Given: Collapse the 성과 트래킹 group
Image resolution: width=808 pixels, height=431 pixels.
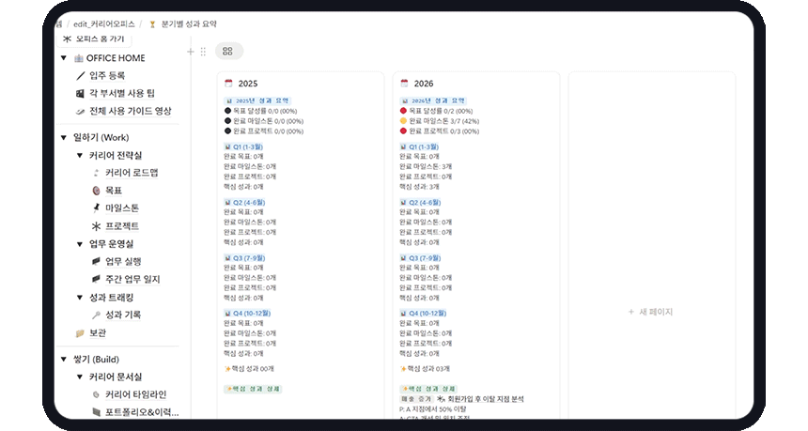Looking at the screenshot, I should click(79, 297).
